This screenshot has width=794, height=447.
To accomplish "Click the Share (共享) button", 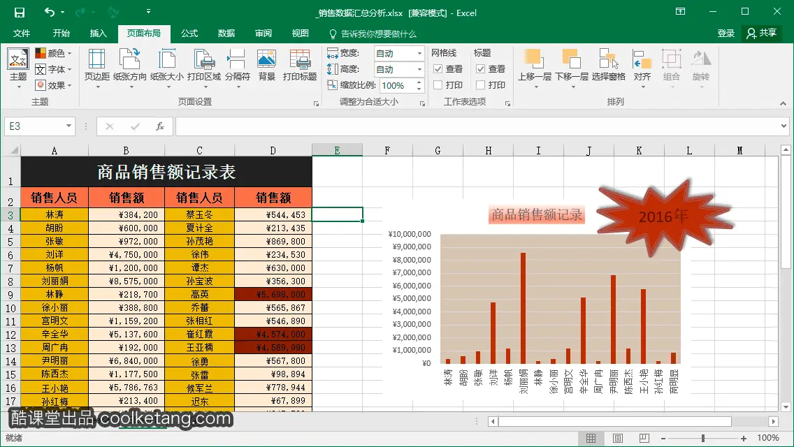I will (x=762, y=34).
